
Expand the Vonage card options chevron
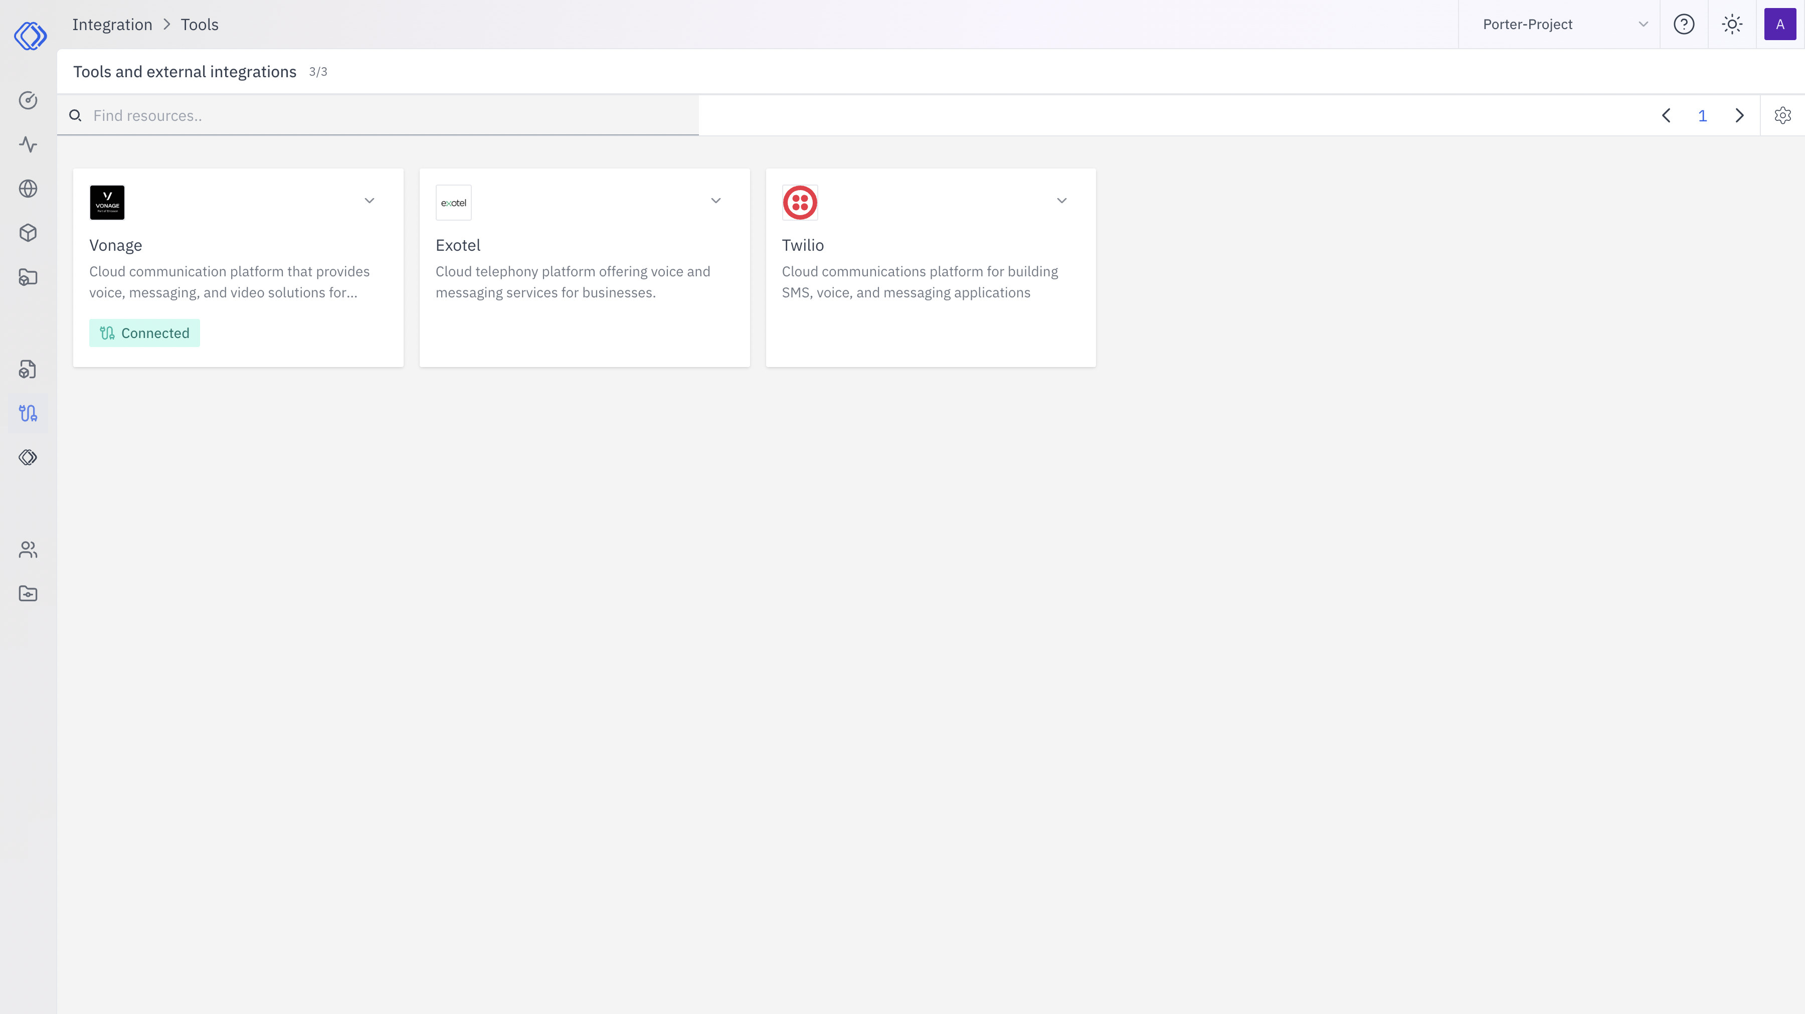tap(369, 201)
